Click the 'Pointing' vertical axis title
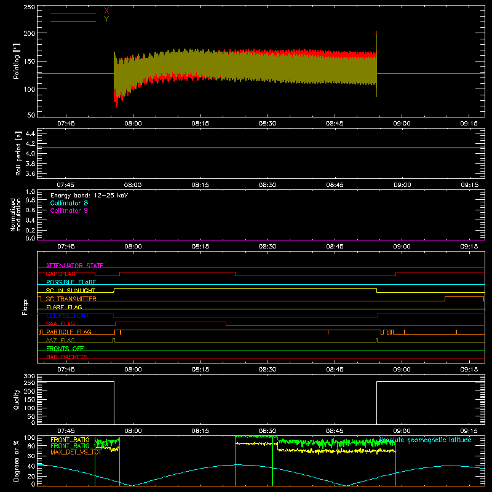The image size is (492, 492). pyautogui.click(x=17, y=61)
